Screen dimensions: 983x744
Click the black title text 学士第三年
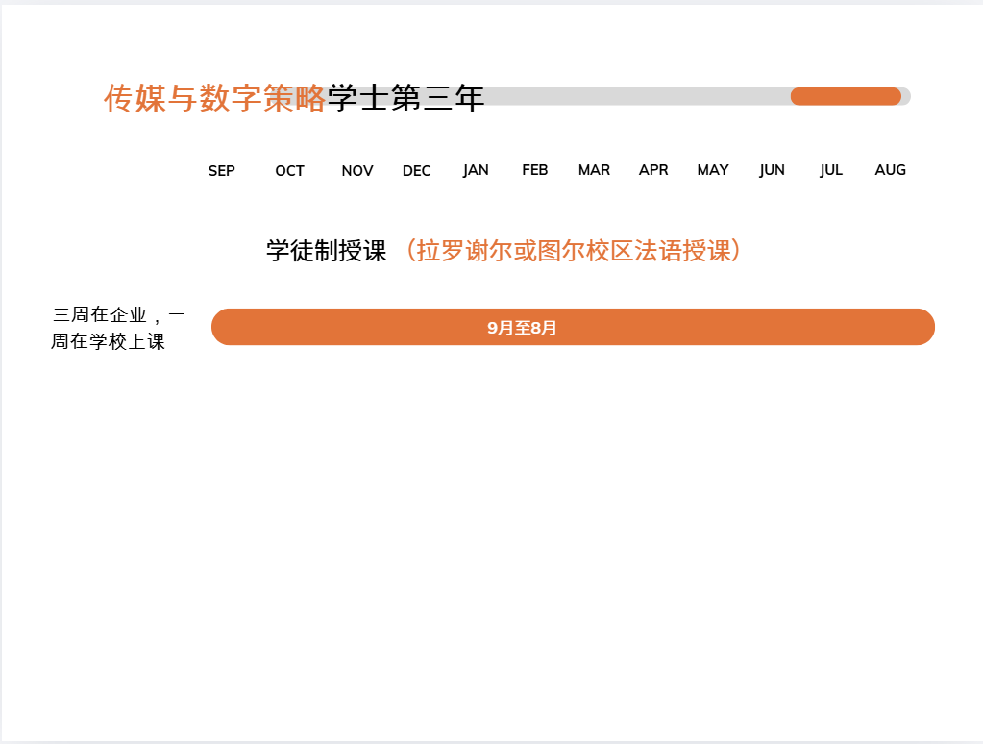(x=405, y=98)
